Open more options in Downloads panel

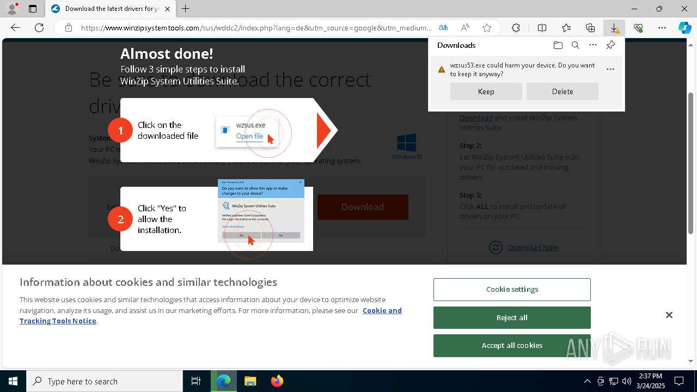coord(593,45)
